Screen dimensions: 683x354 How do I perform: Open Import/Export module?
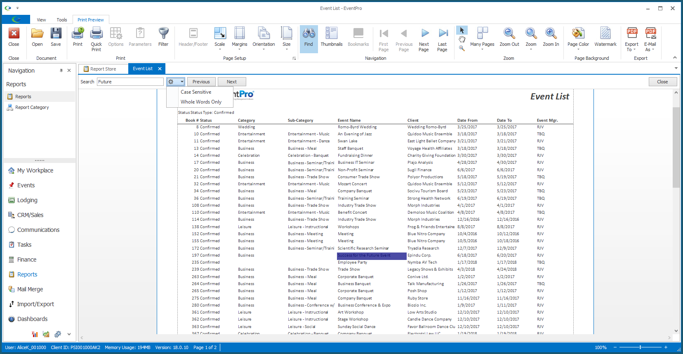point(35,304)
